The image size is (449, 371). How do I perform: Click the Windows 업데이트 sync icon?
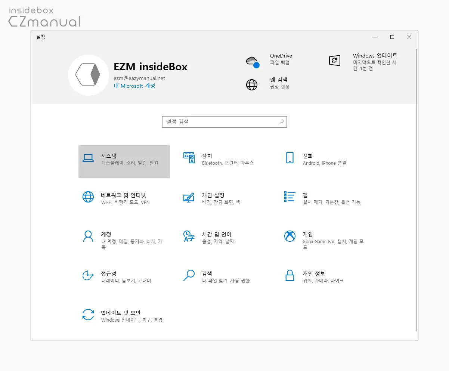335,61
